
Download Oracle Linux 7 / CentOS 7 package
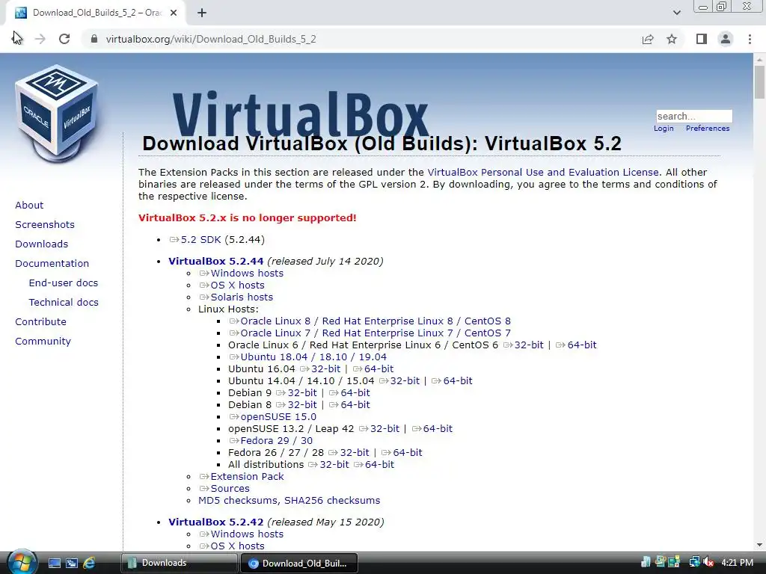click(376, 333)
